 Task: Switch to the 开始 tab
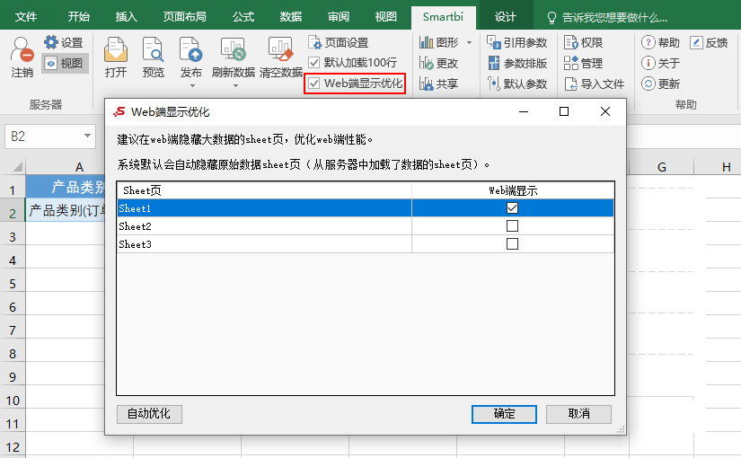(x=78, y=17)
